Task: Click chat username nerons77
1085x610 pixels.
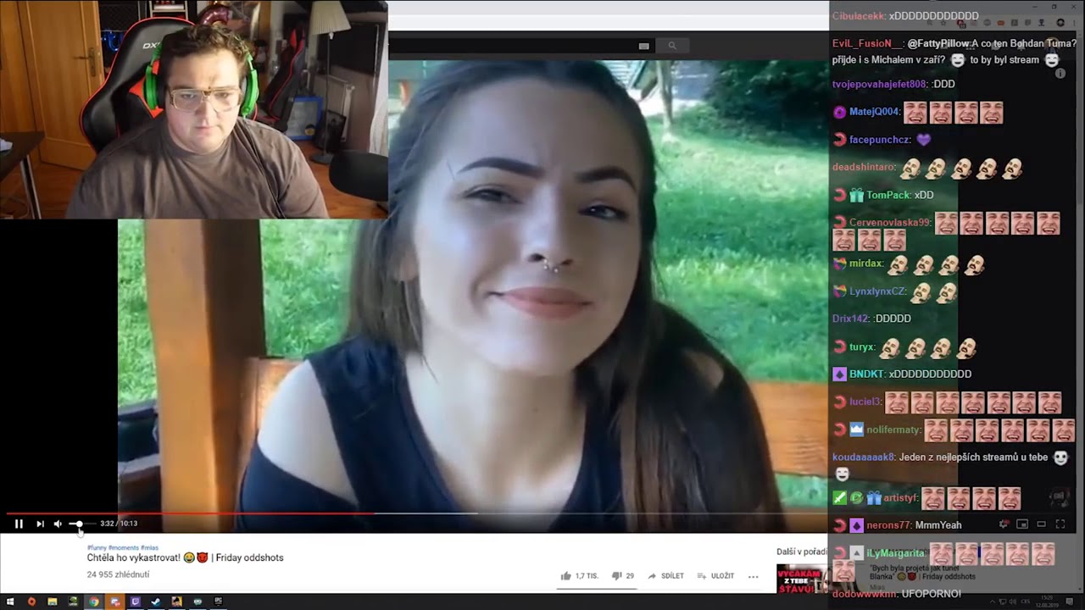Action: coord(887,525)
